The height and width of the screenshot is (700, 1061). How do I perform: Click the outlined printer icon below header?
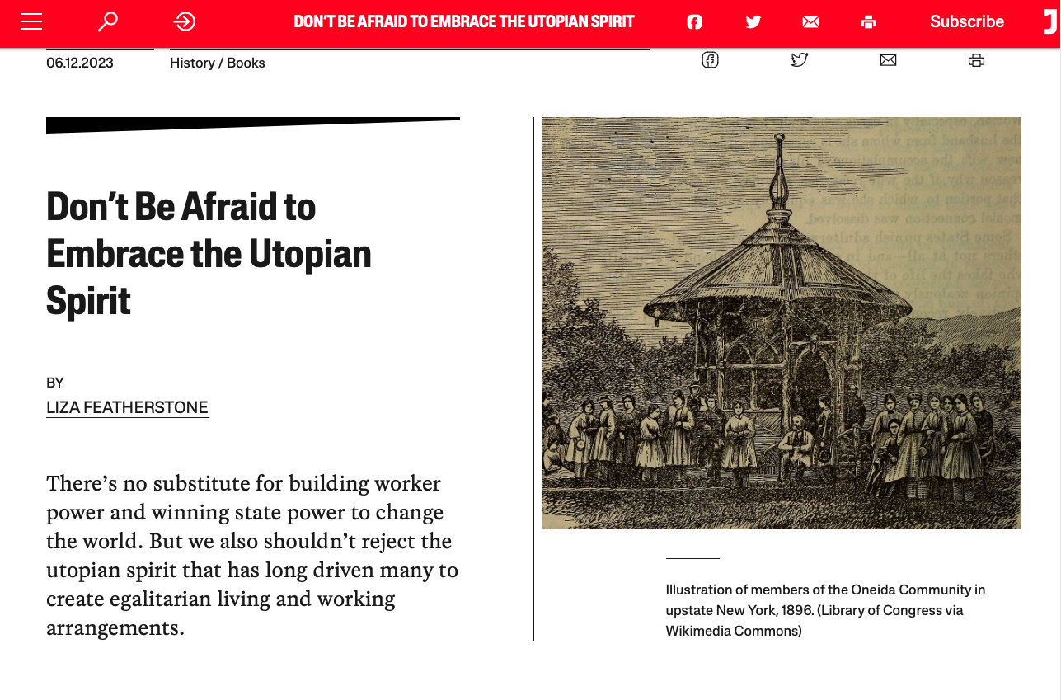(976, 59)
